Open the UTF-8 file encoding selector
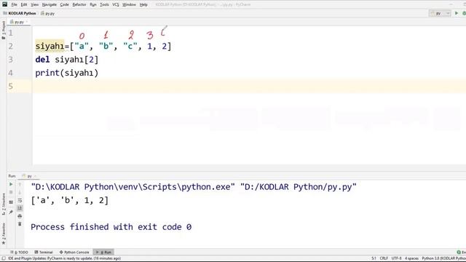Image resolution: width=466 pixels, height=262 pixels. (x=396, y=258)
